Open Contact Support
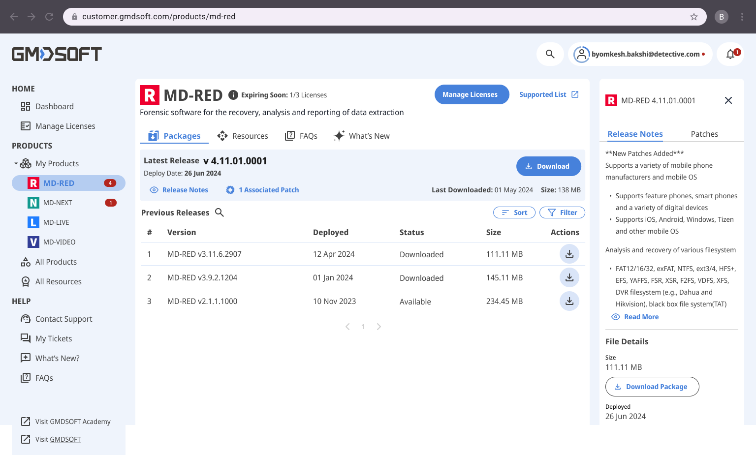Viewport: 756px width, 455px height. point(57,319)
